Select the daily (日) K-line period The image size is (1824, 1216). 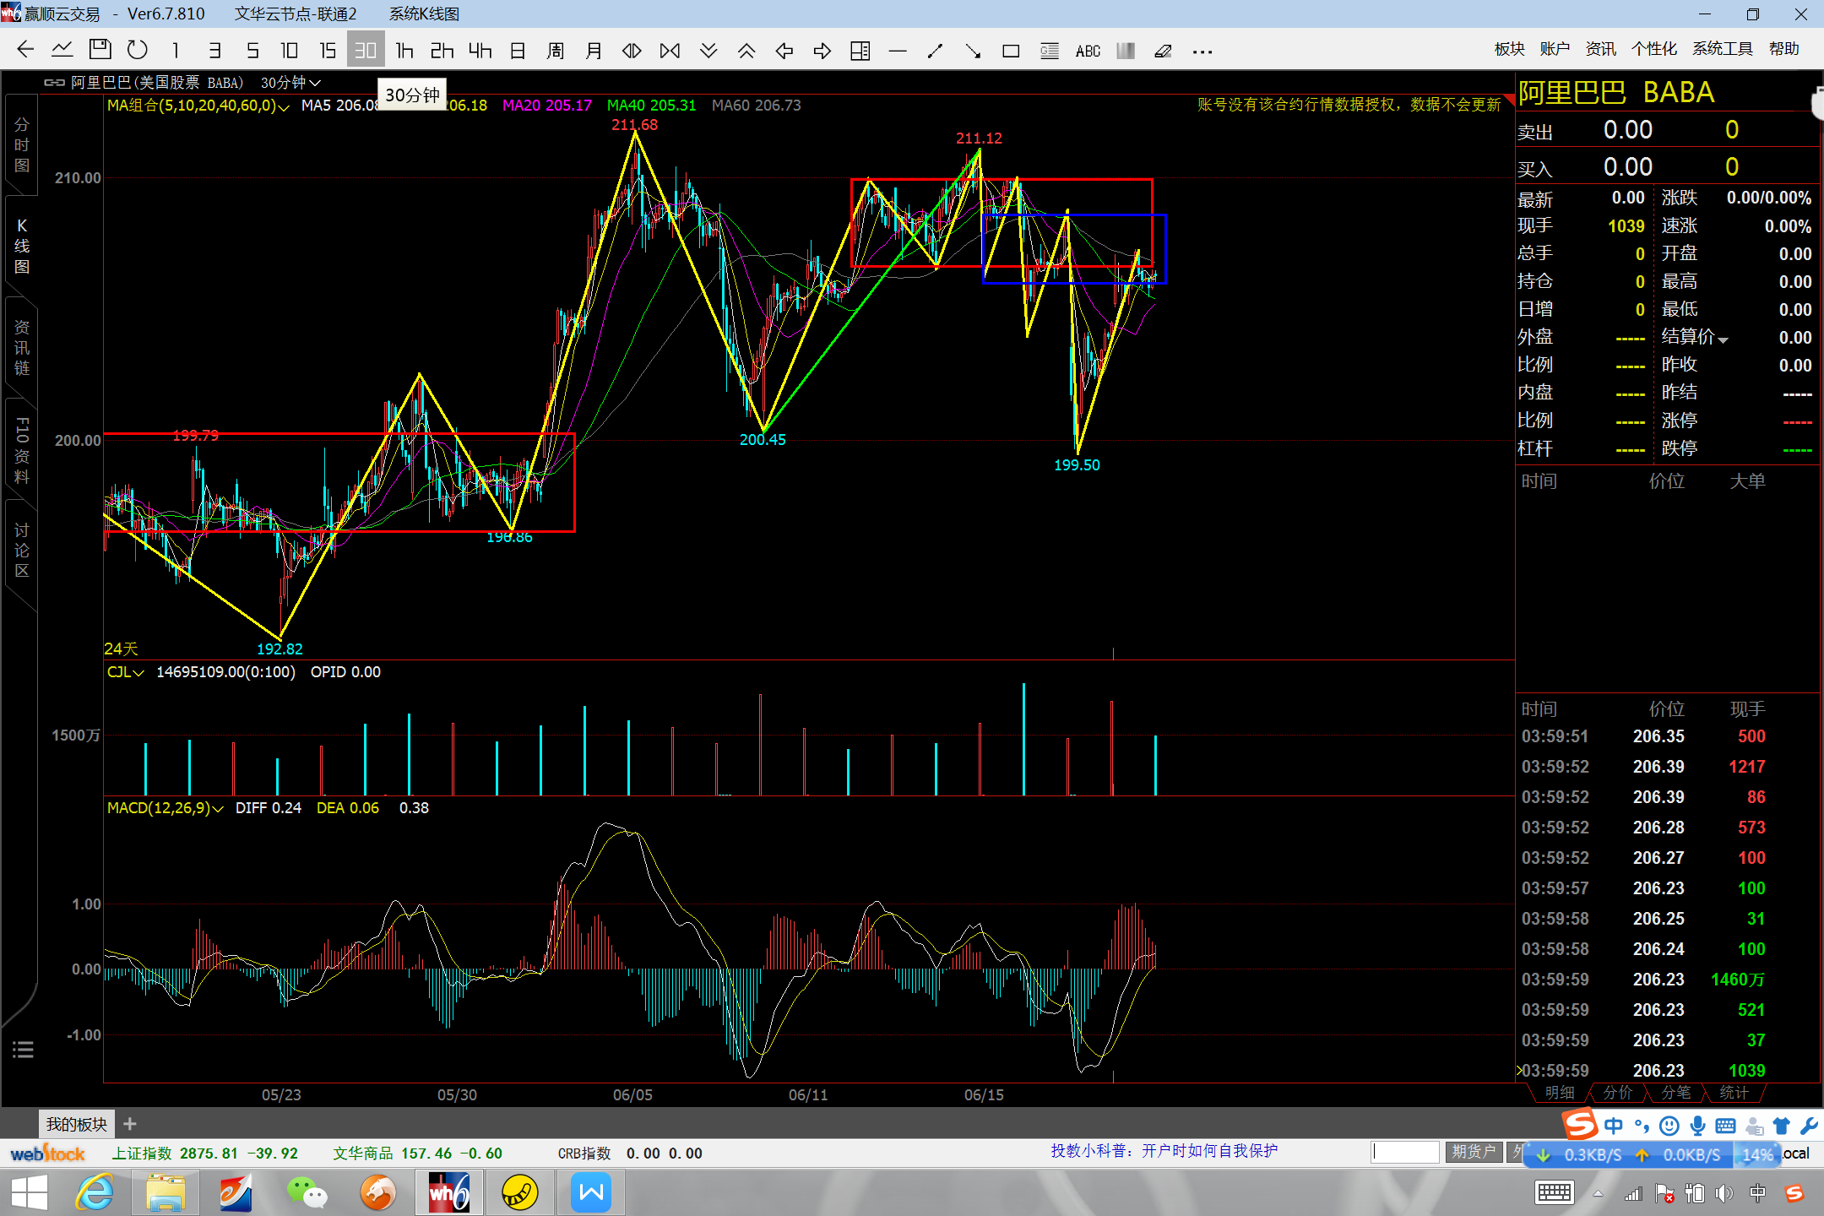tap(518, 51)
